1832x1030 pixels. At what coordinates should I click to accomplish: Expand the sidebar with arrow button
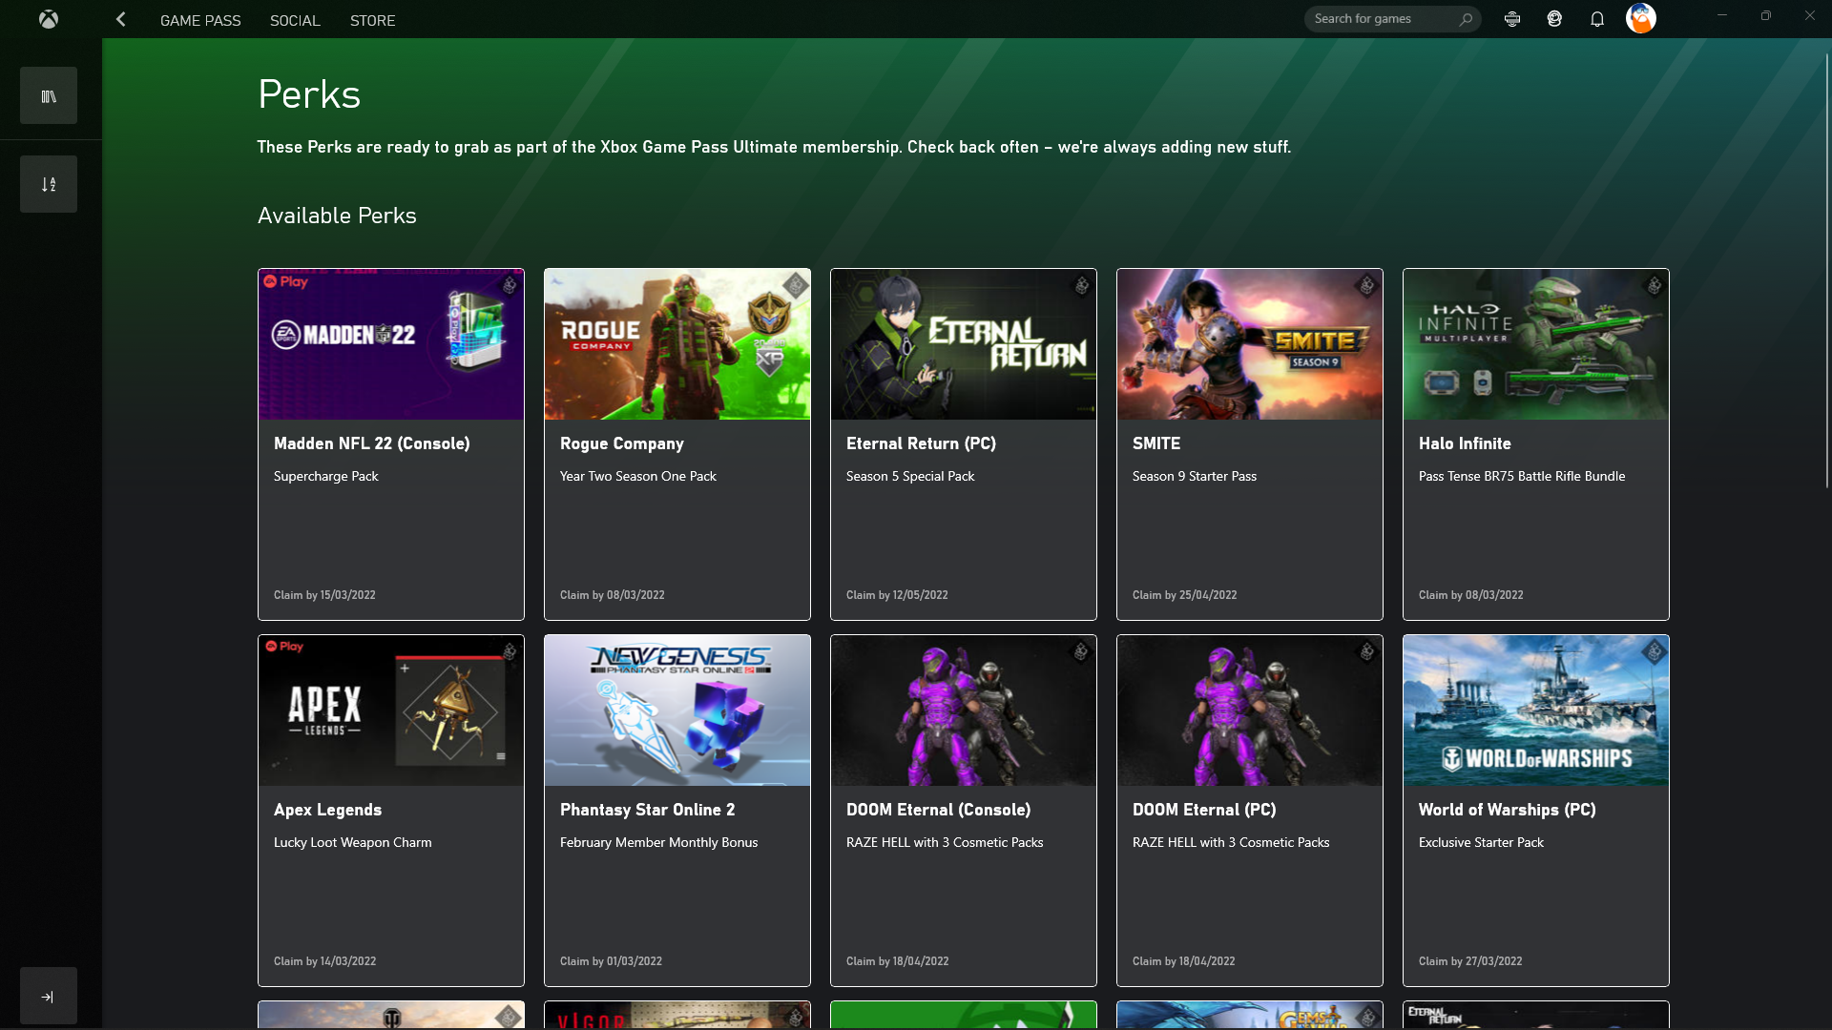coord(49,997)
